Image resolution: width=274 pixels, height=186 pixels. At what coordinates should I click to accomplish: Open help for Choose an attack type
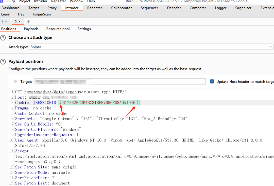pyautogui.click(x=3, y=38)
